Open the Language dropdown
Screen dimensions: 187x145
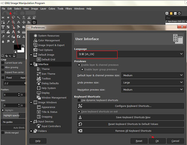coord(130,54)
